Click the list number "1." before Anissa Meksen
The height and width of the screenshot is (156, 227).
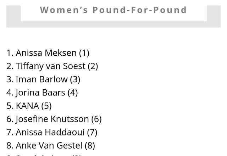click(10, 53)
